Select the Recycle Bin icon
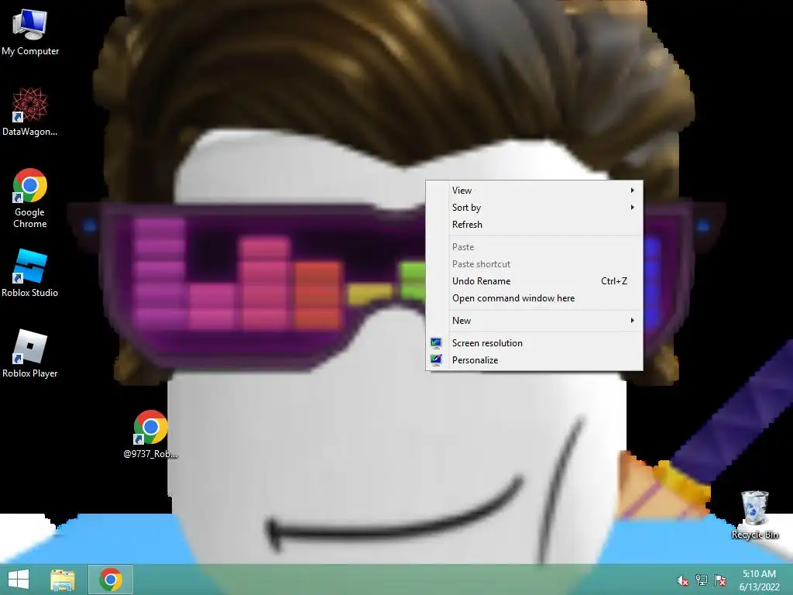The width and height of the screenshot is (793, 595). coord(755,514)
